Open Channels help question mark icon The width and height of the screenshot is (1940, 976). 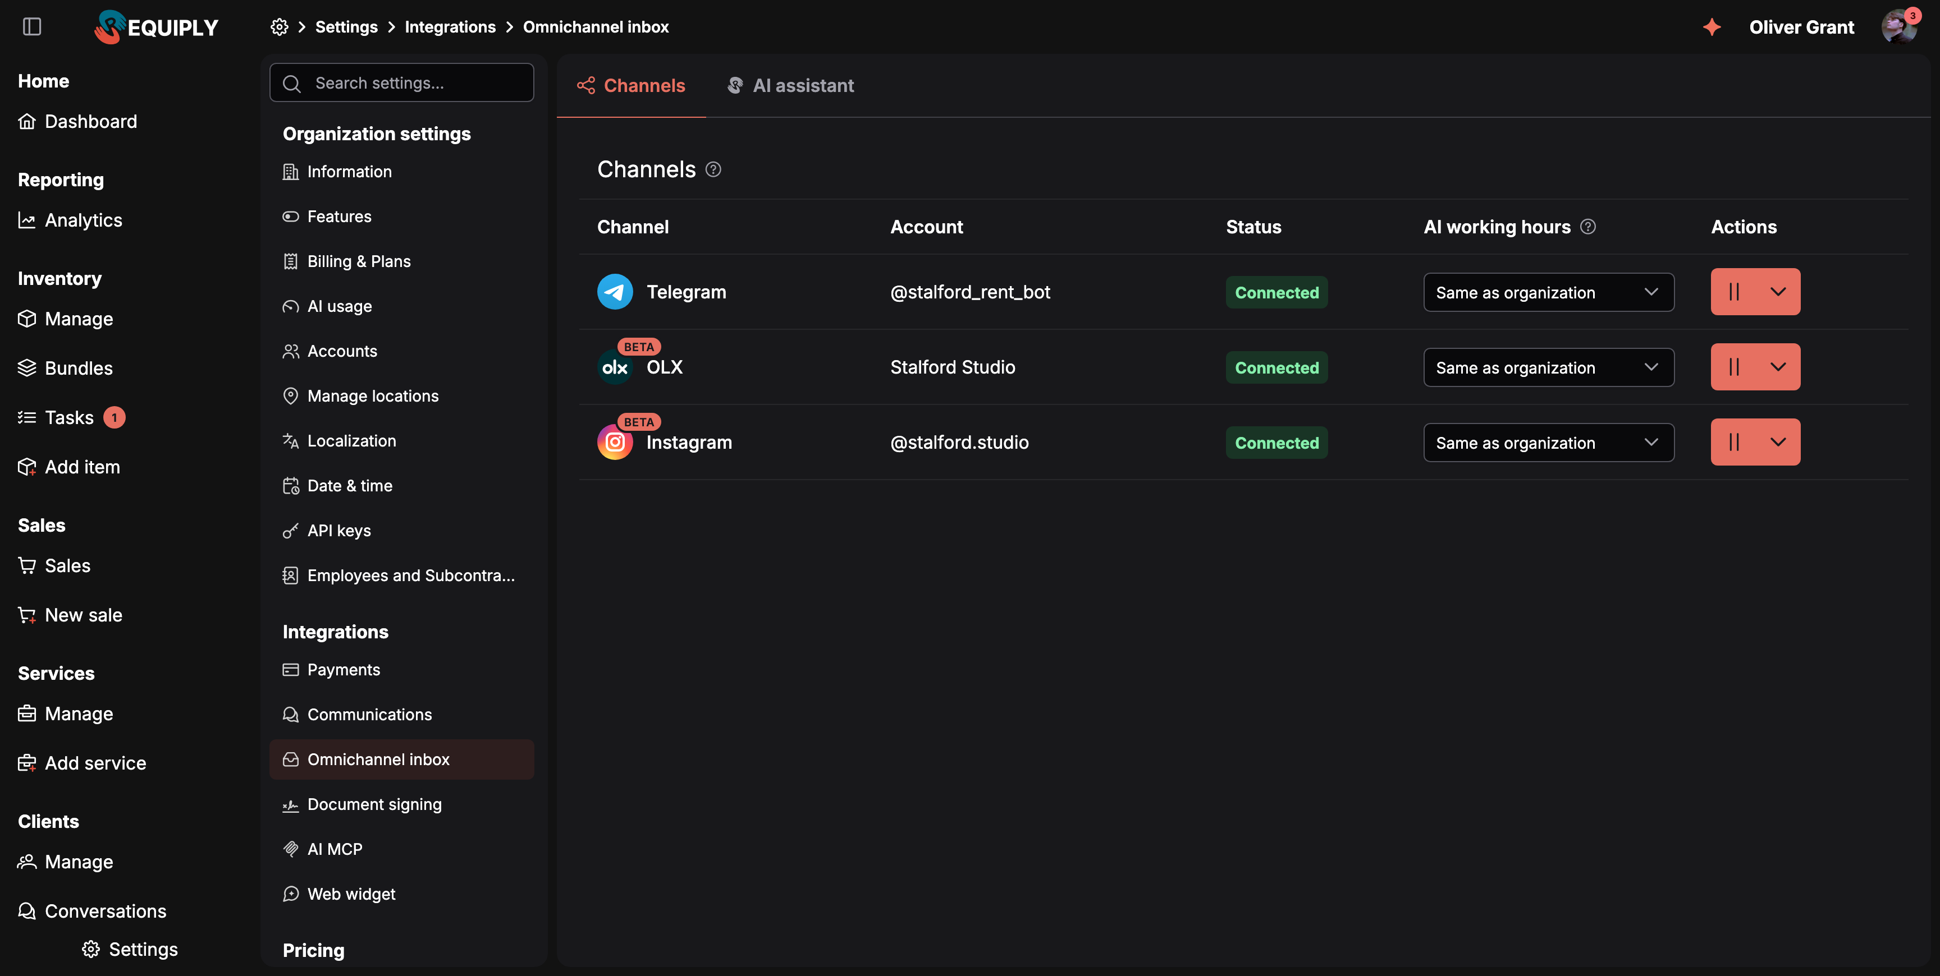click(713, 169)
